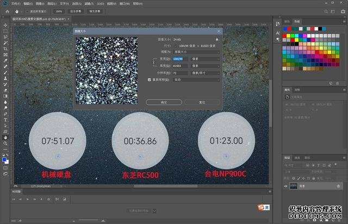348x224 pixels.
Task: Click the share icon at top right
Action: coord(343,11)
